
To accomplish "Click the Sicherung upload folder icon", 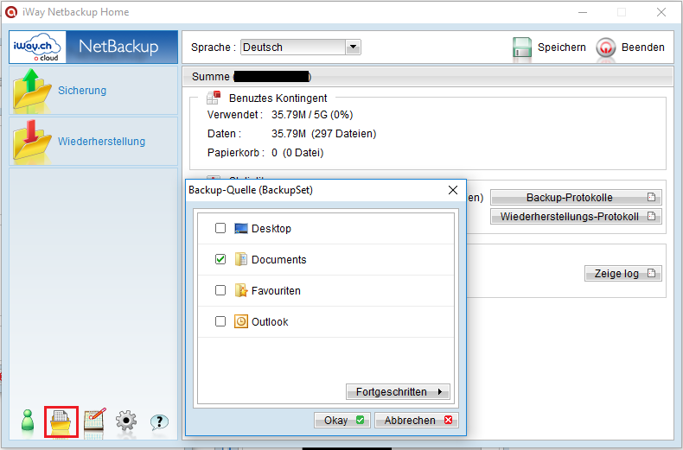I will (x=31, y=90).
